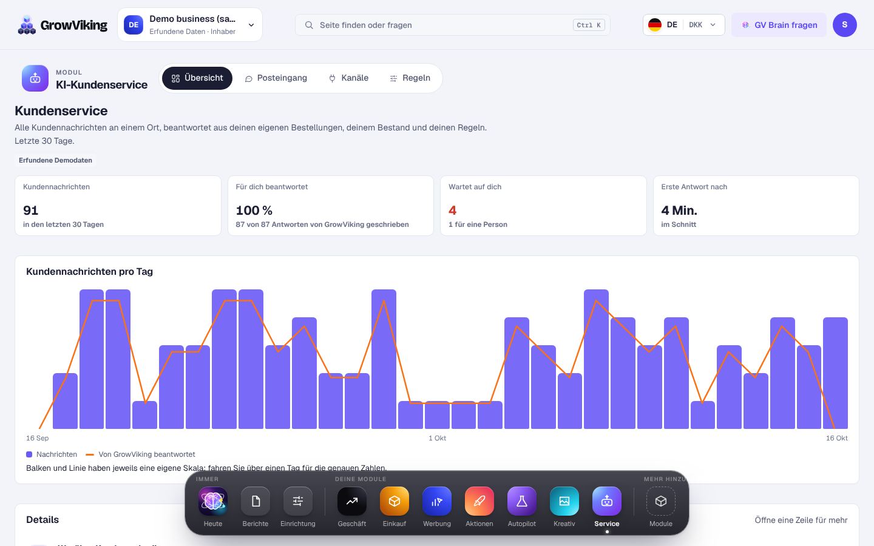Open the Kreativ image icon
This screenshot has height=546, width=874.
tap(564, 501)
